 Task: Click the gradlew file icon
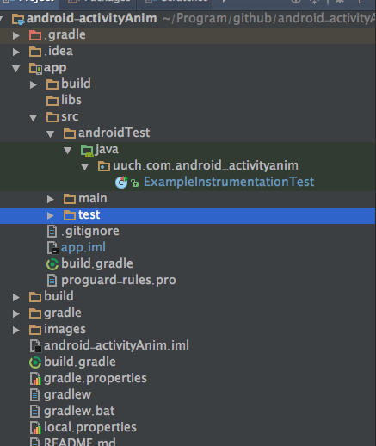pos(34,395)
